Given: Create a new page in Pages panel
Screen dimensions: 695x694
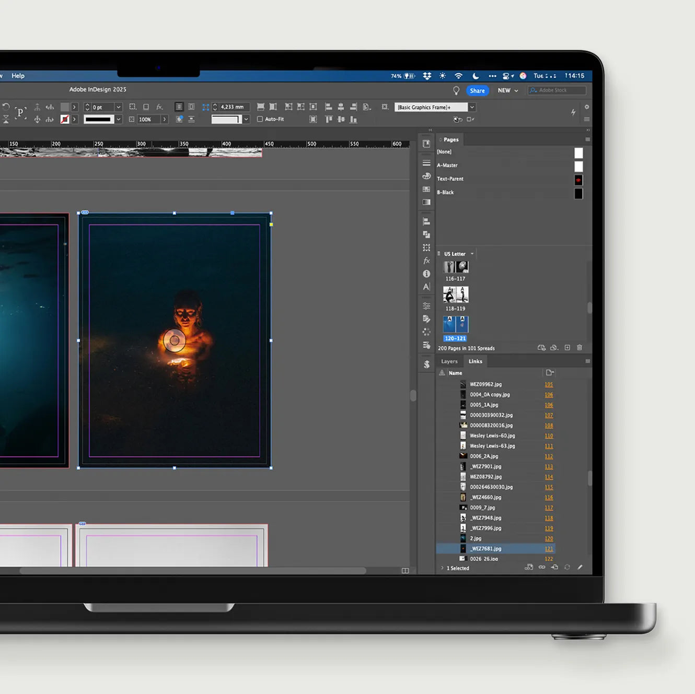Looking at the screenshot, I should 567,348.
